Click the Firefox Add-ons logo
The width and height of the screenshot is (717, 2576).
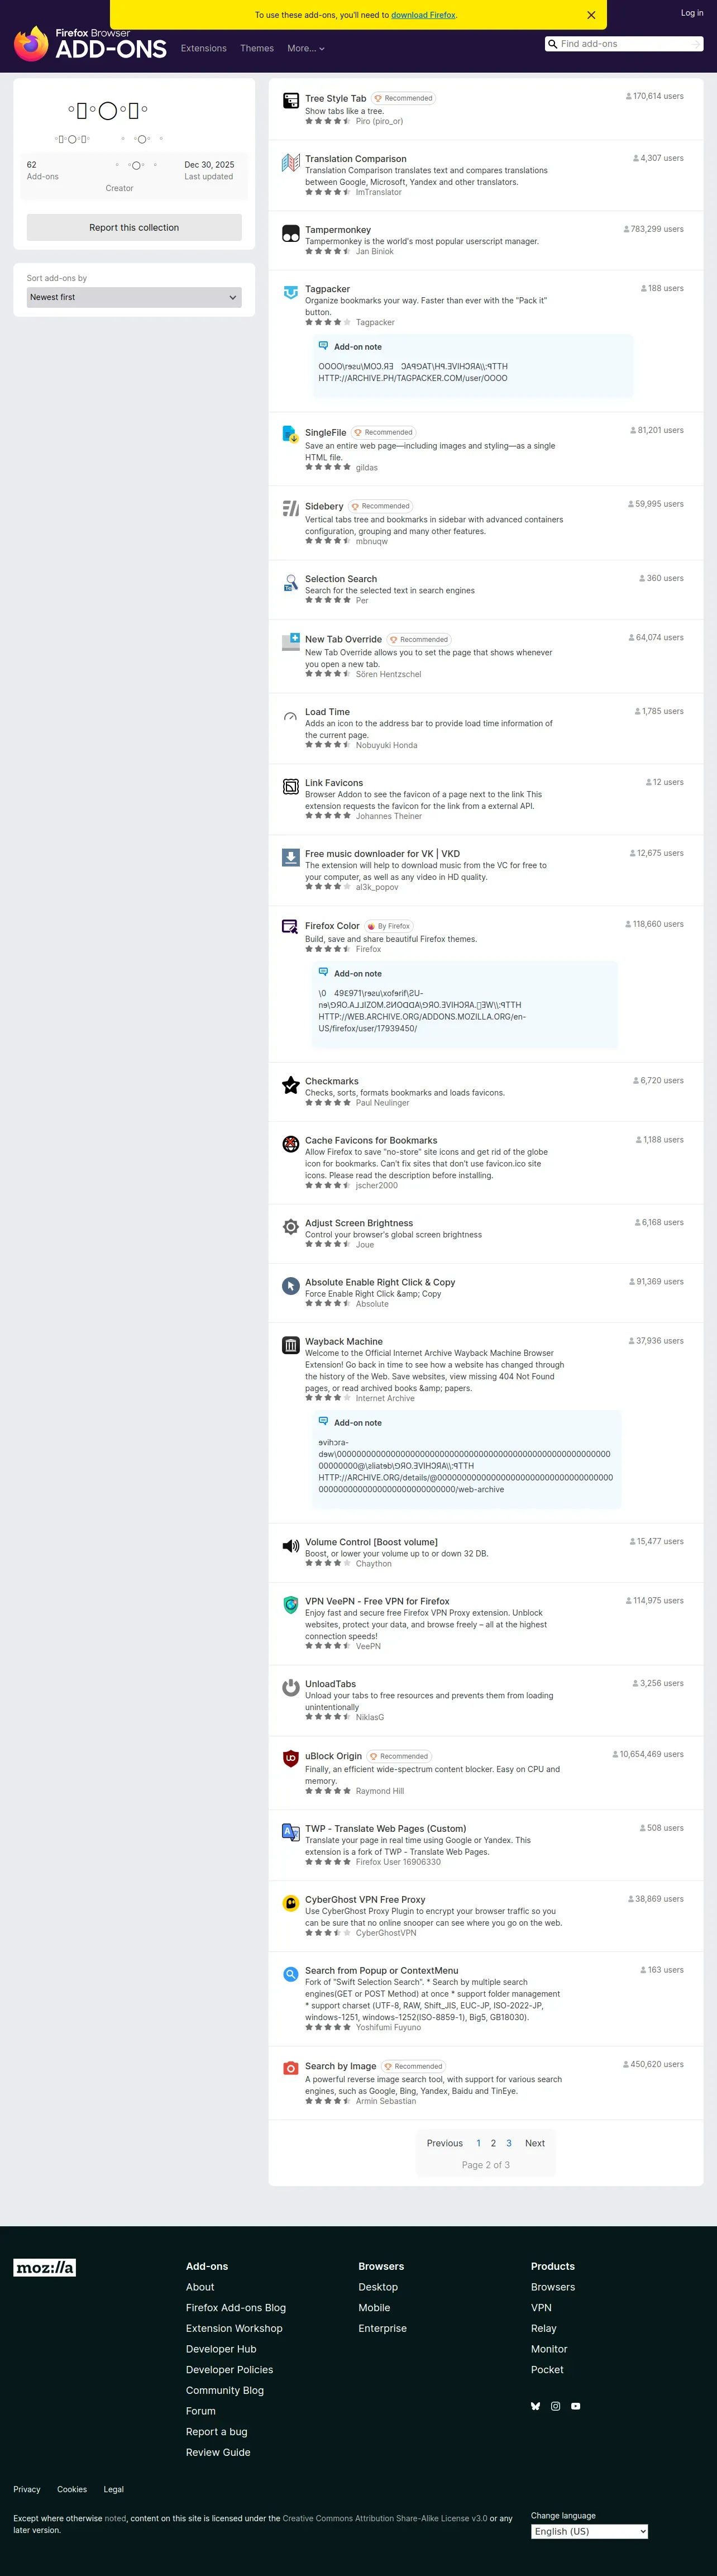[x=90, y=43]
